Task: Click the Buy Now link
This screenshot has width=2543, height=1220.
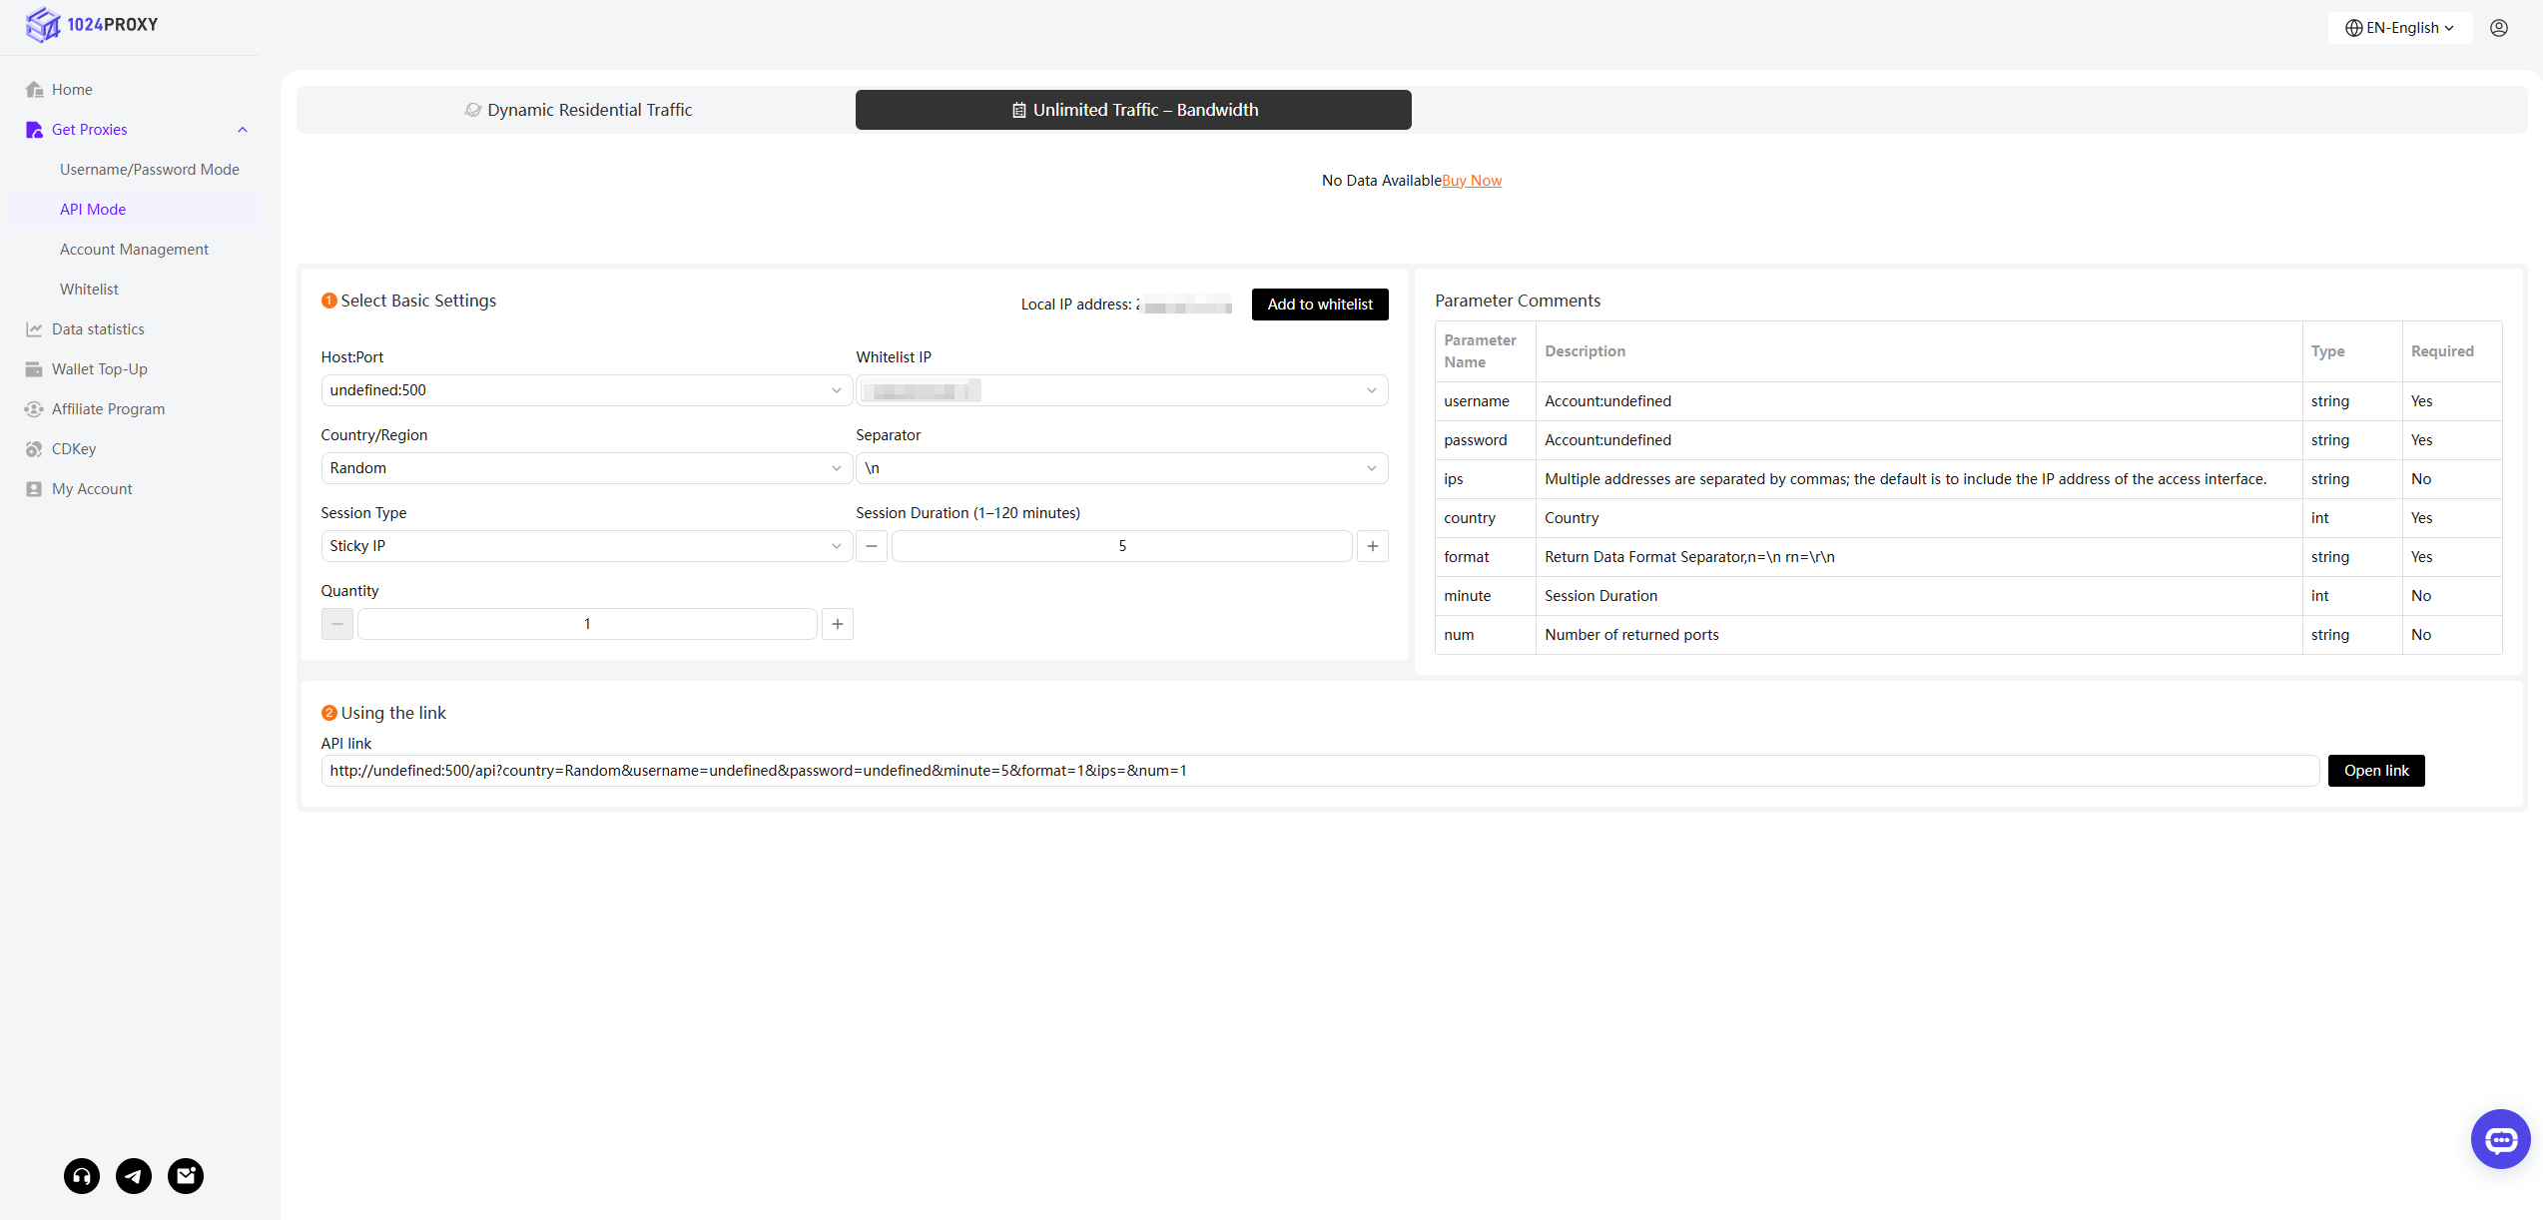Action: coord(1472,181)
